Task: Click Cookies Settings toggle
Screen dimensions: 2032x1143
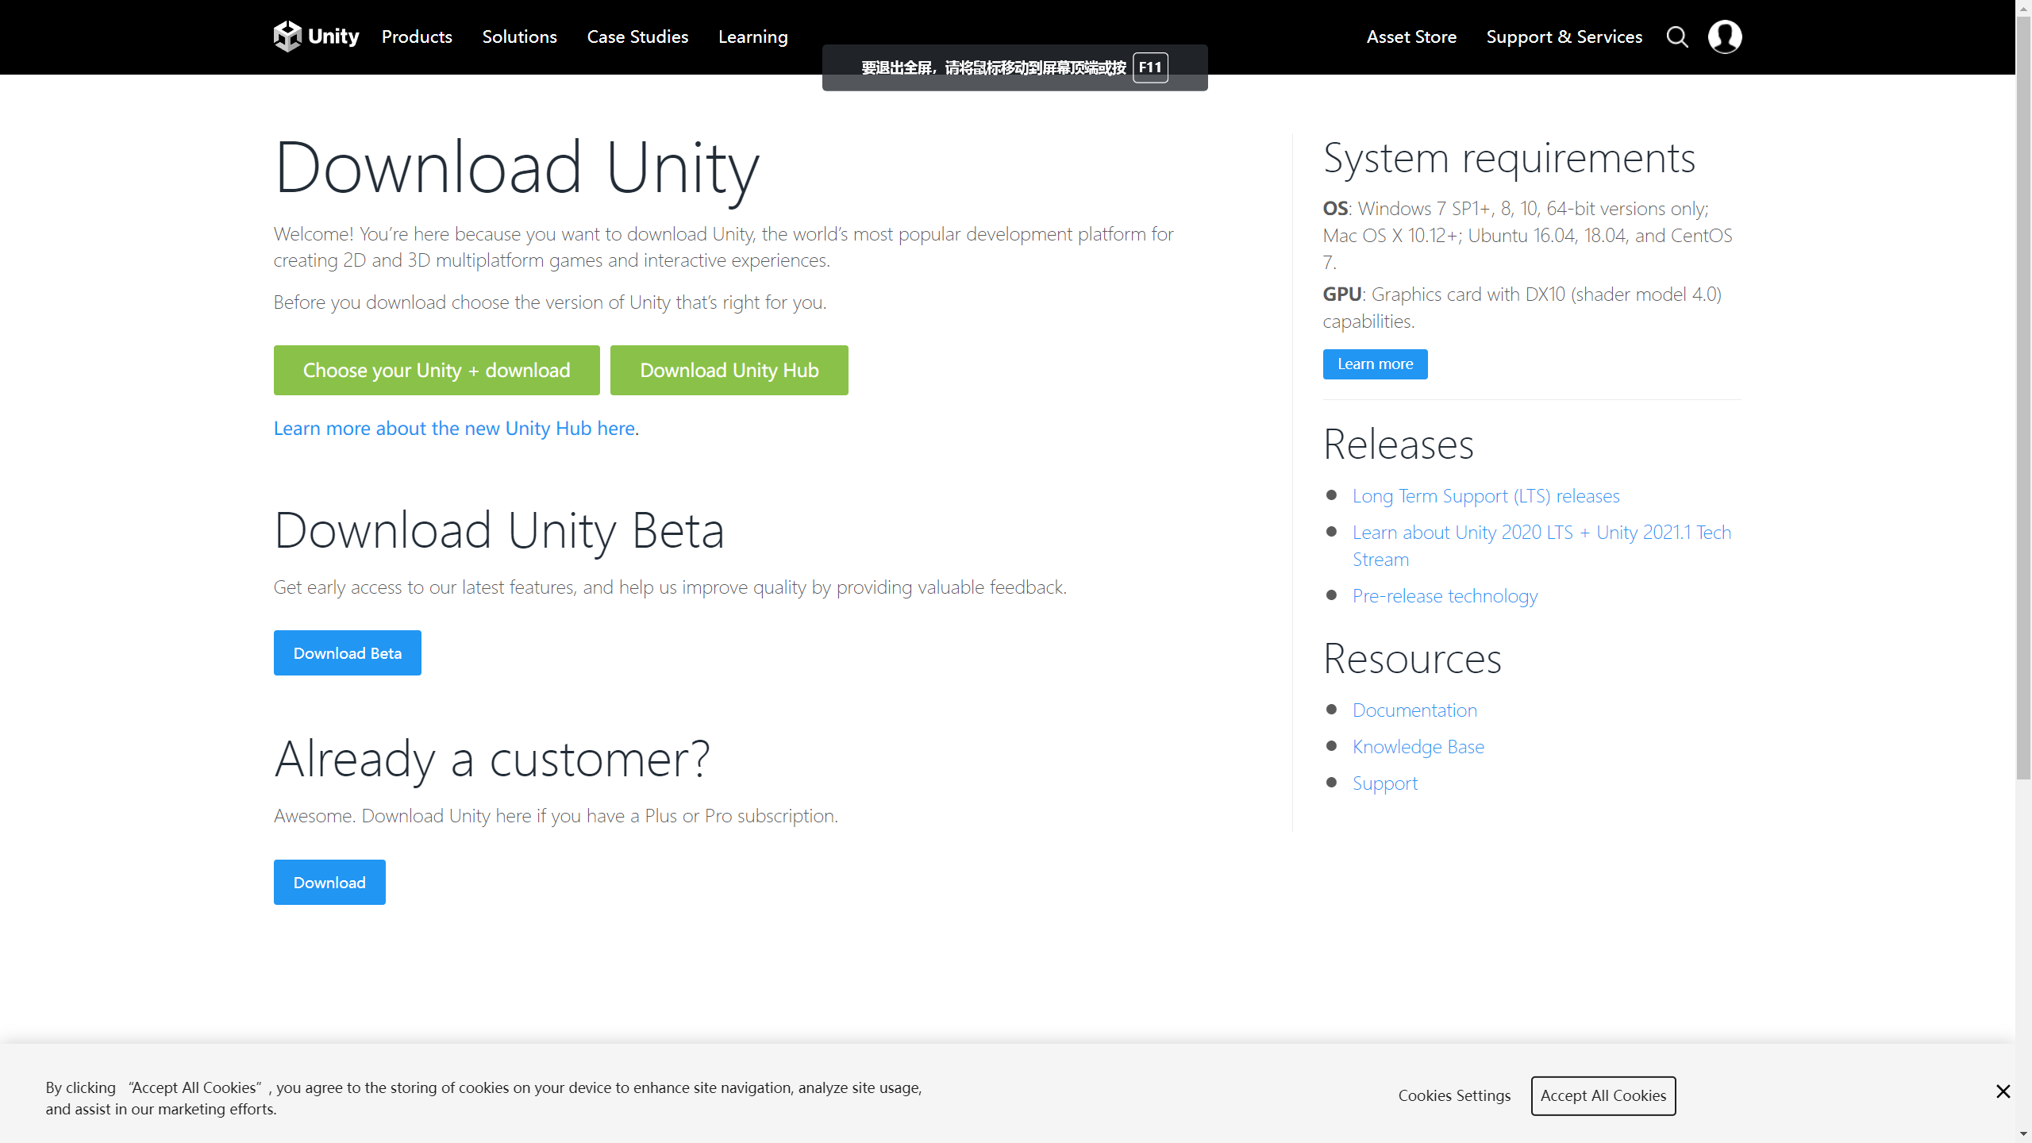Action: (1454, 1095)
